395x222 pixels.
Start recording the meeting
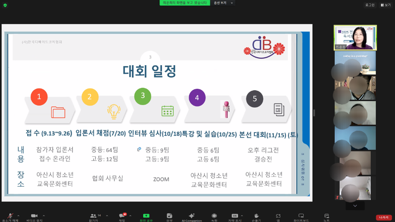tap(214, 216)
